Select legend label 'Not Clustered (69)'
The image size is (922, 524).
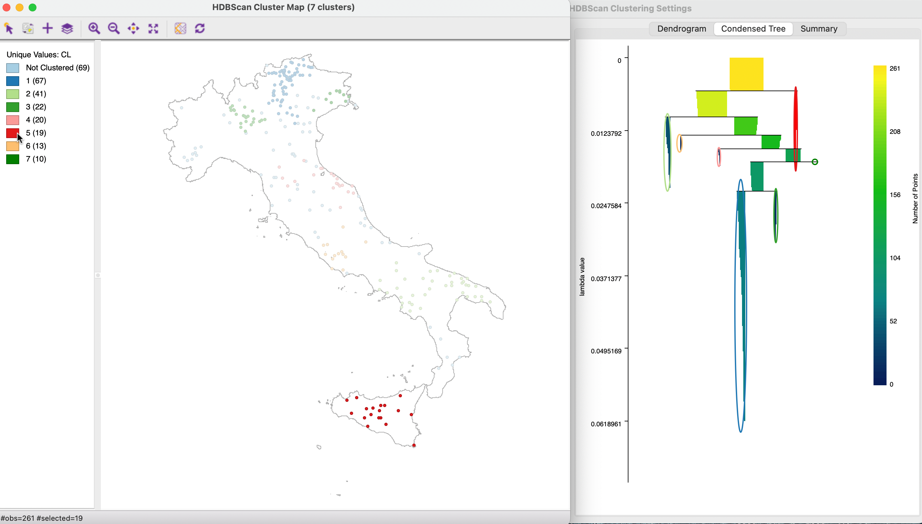(58, 68)
